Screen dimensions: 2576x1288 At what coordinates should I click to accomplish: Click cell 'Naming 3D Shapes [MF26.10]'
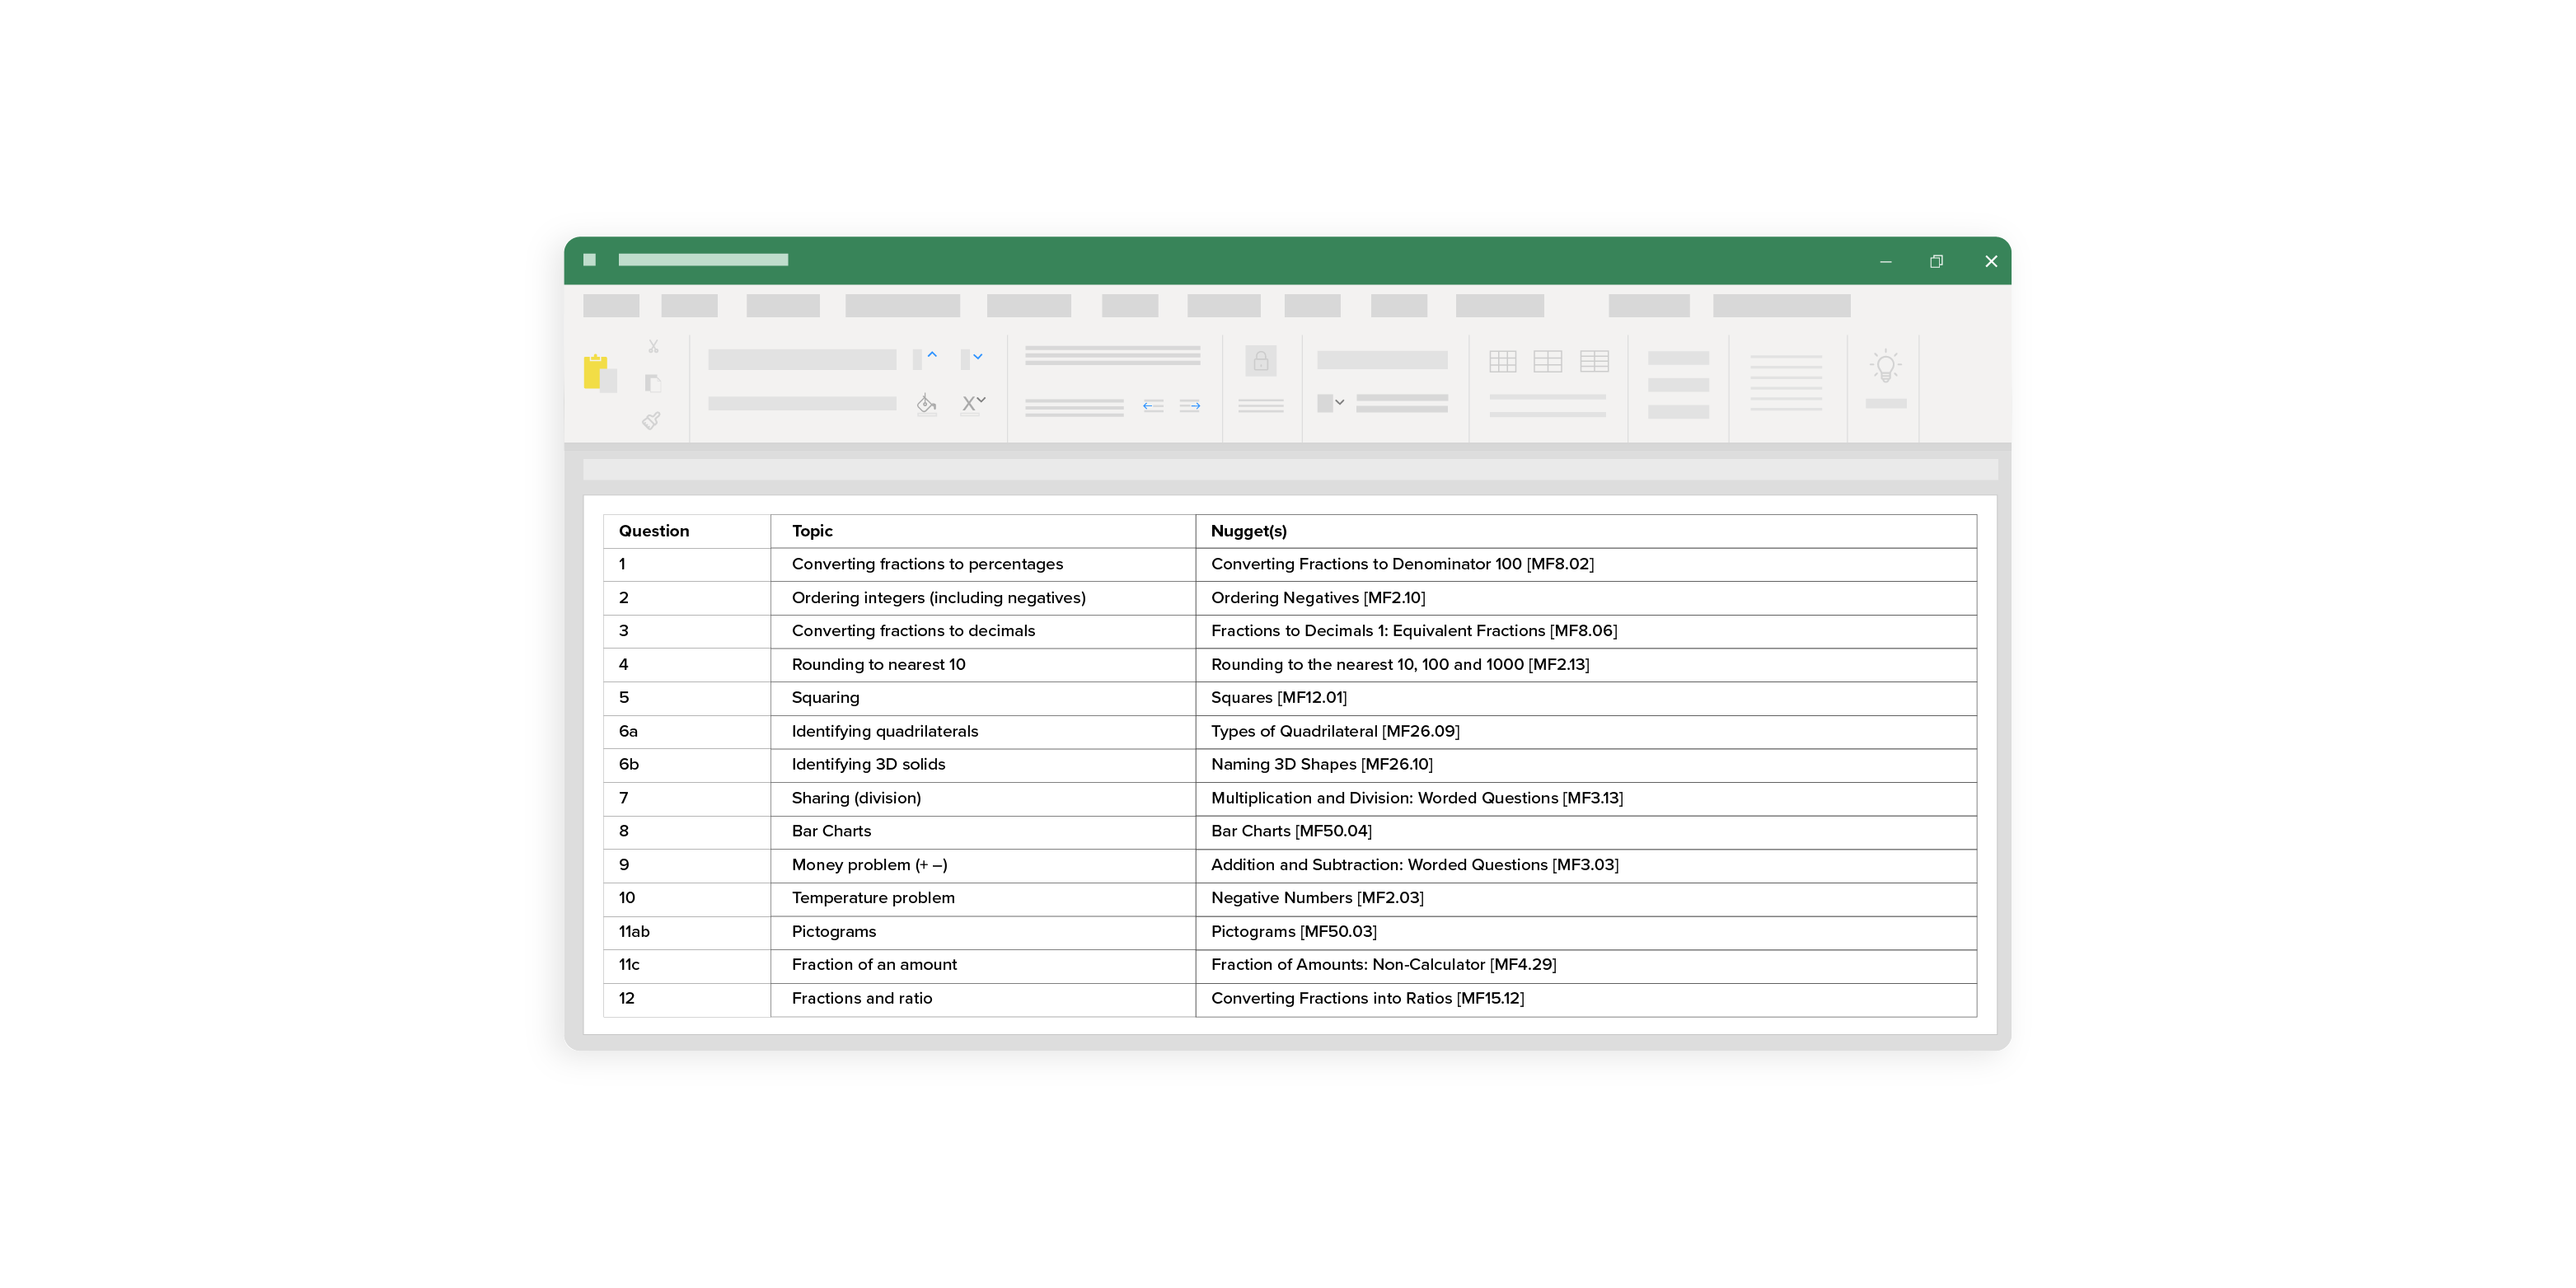(1586, 765)
